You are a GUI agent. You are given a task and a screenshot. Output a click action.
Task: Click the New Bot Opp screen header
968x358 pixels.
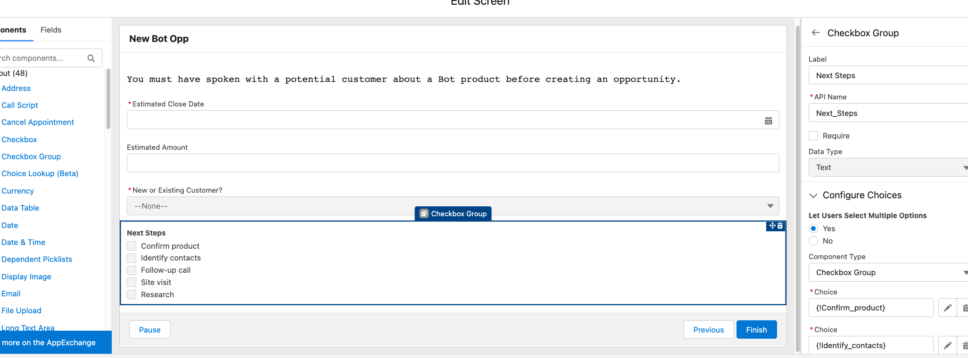tap(159, 39)
